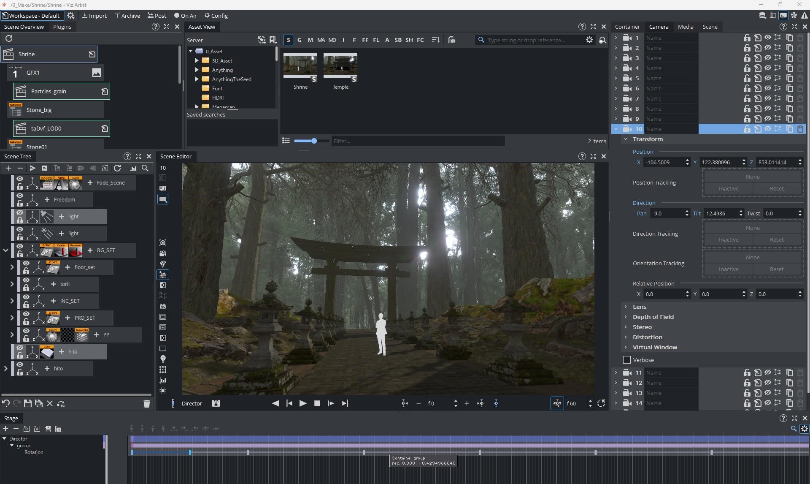Click the undo arrow icon
The image size is (810, 484).
pyautogui.click(x=6, y=404)
